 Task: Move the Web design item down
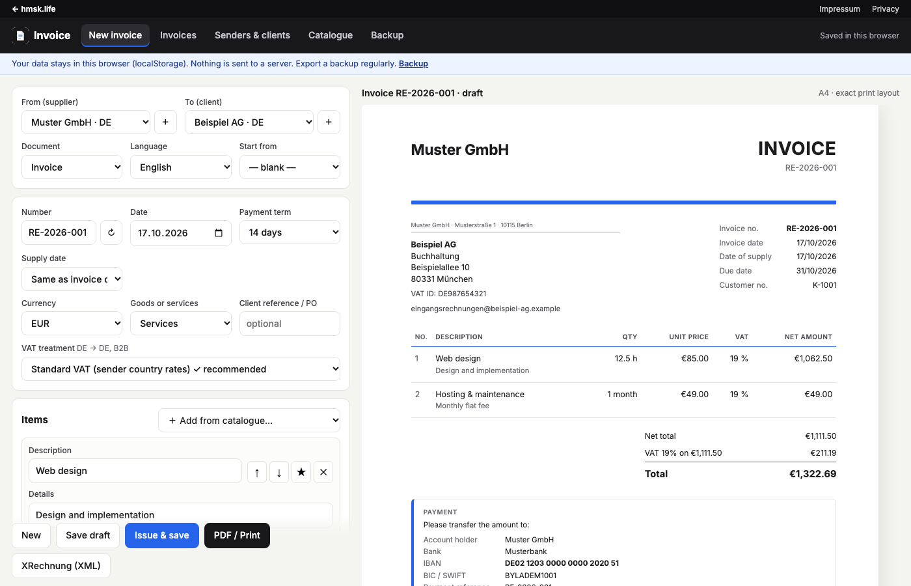[279, 472]
